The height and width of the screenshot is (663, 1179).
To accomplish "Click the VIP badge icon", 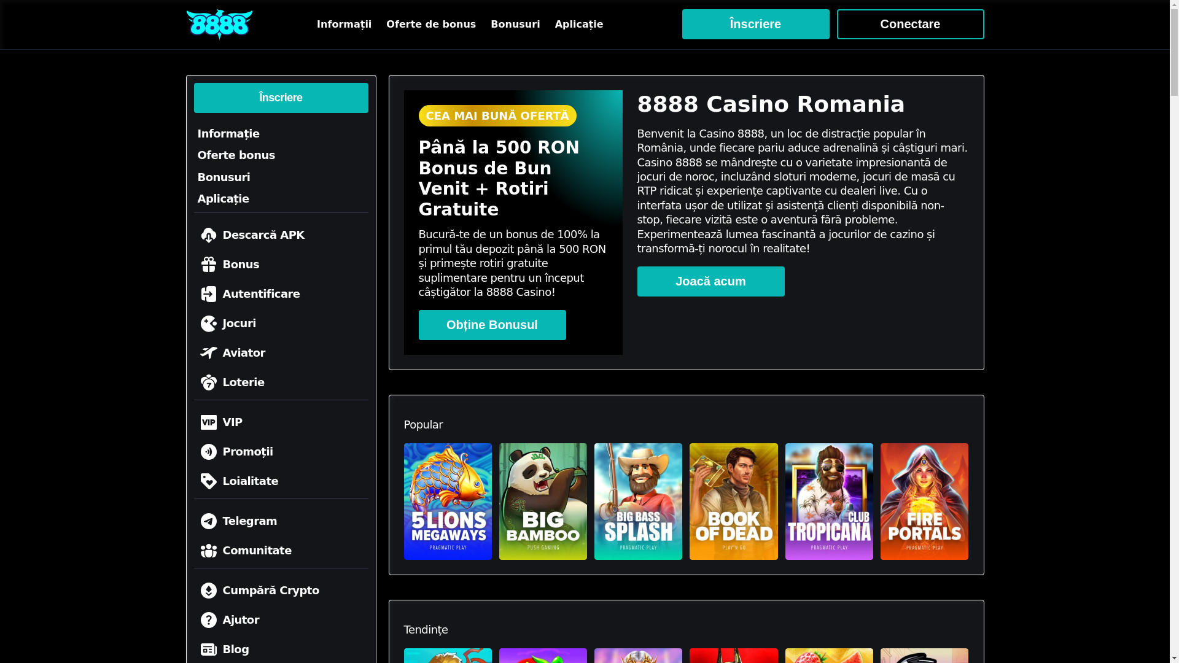I will [209, 422].
